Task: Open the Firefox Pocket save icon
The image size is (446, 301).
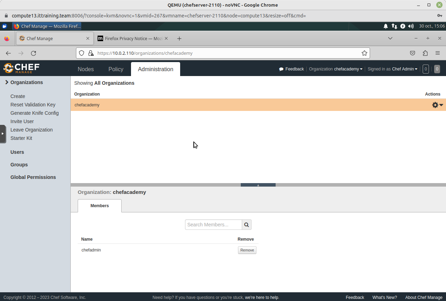Action: pyautogui.click(x=413, y=53)
